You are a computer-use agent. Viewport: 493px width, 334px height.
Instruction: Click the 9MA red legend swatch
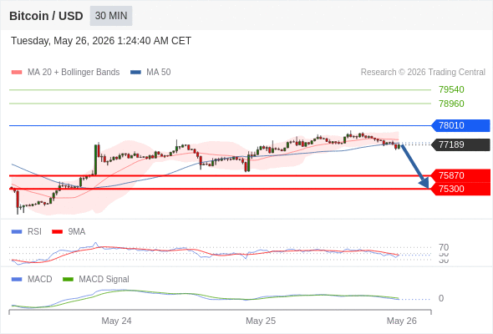(57, 232)
